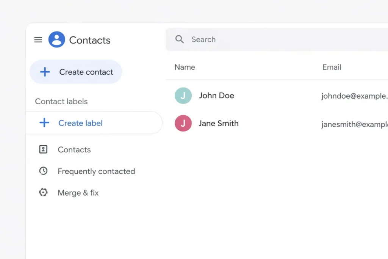The height and width of the screenshot is (259, 388).
Task: Click the search magnifier icon
Action: pyautogui.click(x=180, y=39)
